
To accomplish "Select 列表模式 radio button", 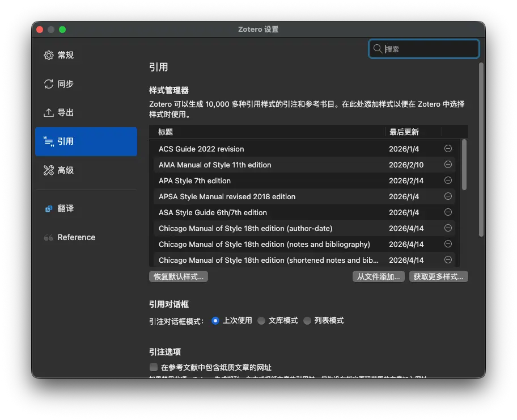I will 307,321.
